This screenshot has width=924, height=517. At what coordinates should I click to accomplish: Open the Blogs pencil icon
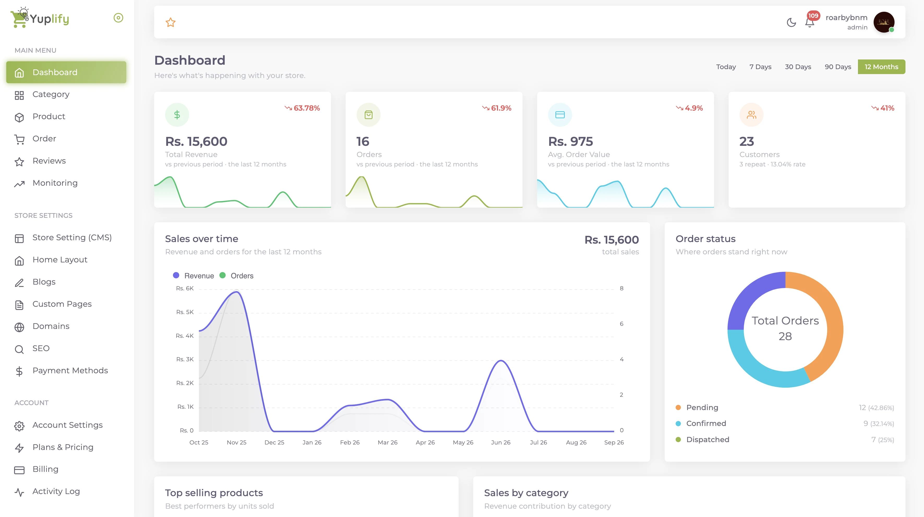pyautogui.click(x=19, y=283)
